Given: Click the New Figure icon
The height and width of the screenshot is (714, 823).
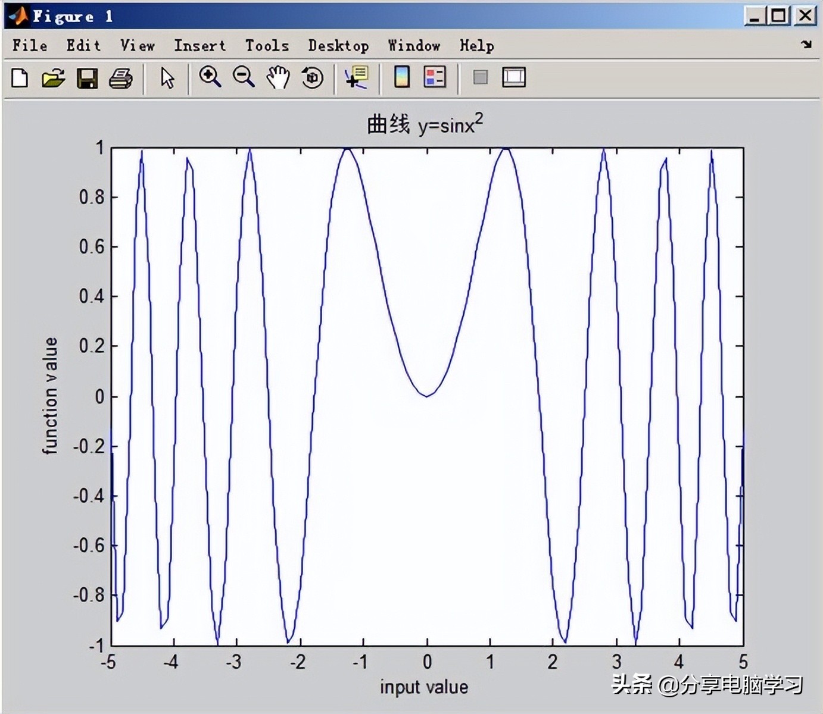Looking at the screenshot, I should pyautogui.click(x=20, y=78).
